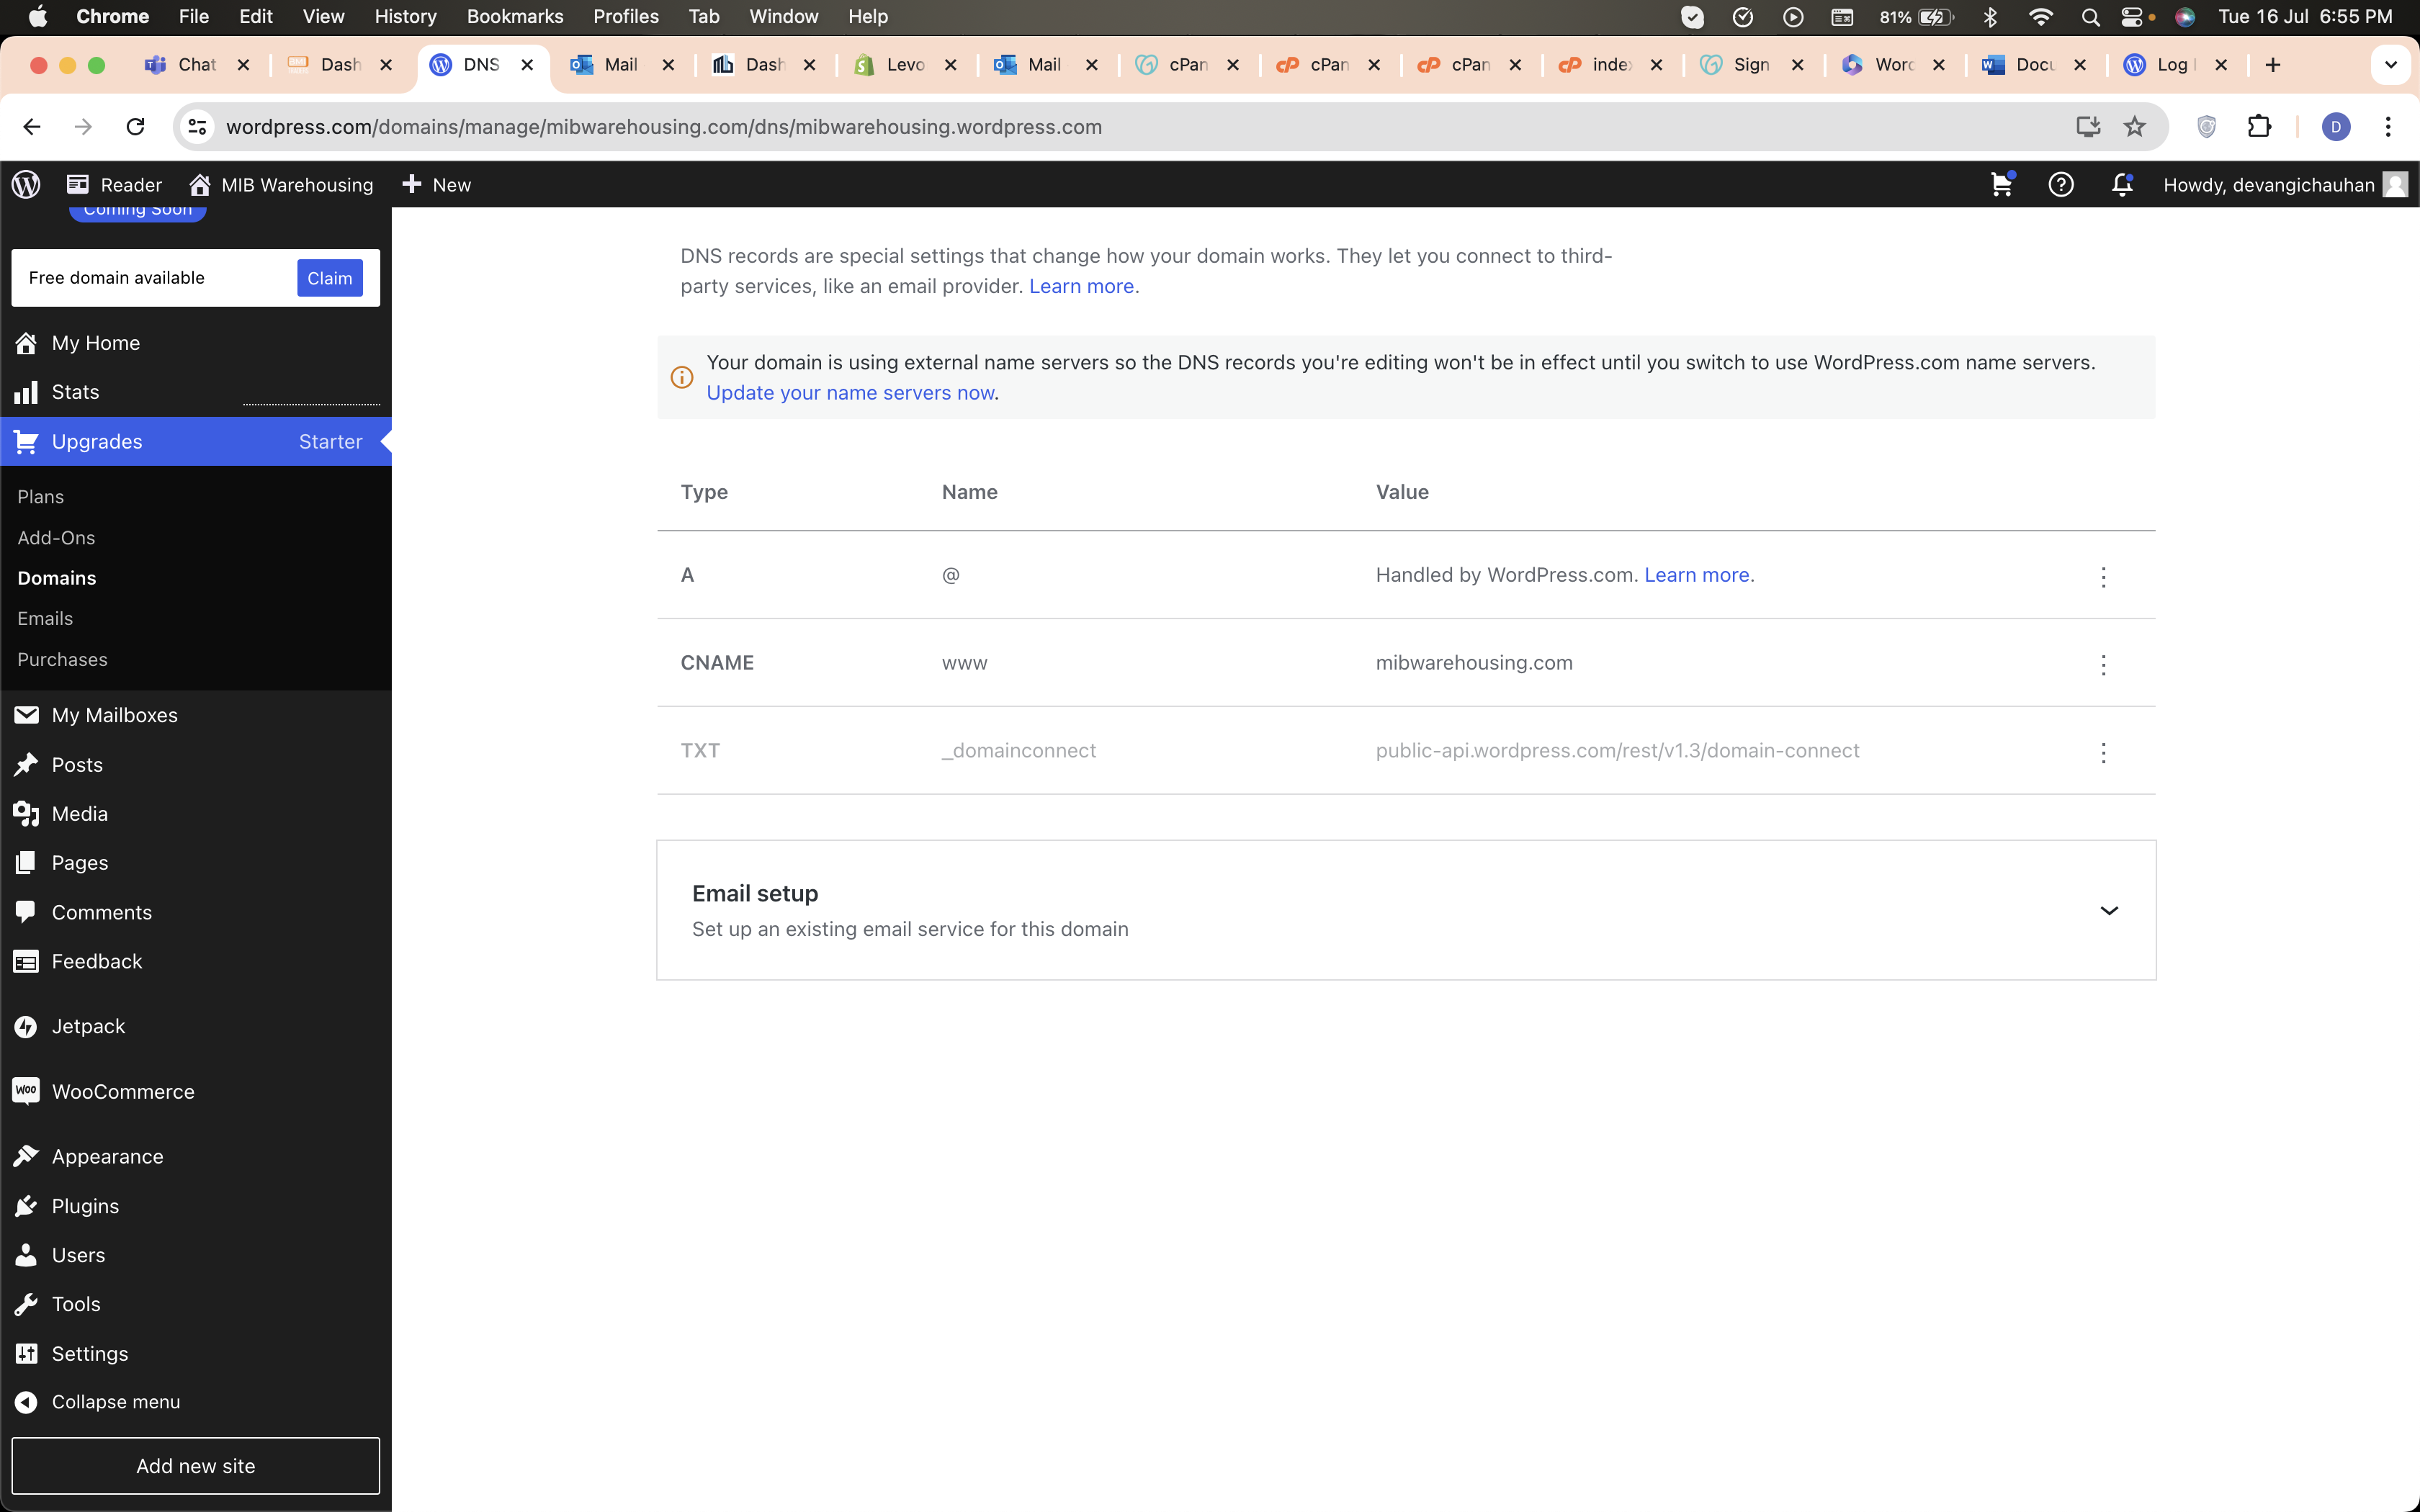Click the Add new site button

[x=196, y=1466]
